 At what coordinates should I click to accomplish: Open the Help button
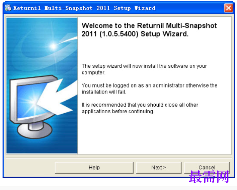tap(94, 168)
